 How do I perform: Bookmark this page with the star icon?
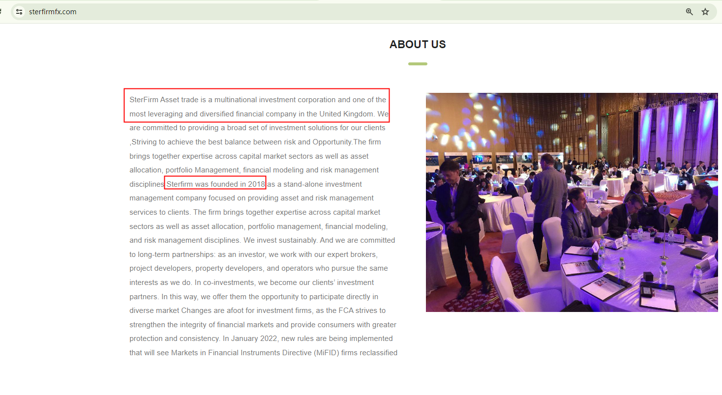coord(705,12)
